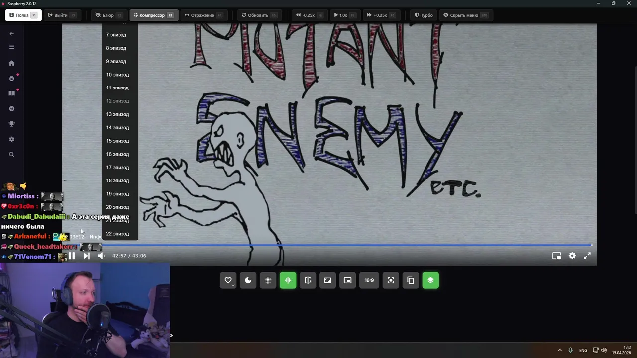Enable Турбо mode
The image size is (637, 358).
[424, 15]
